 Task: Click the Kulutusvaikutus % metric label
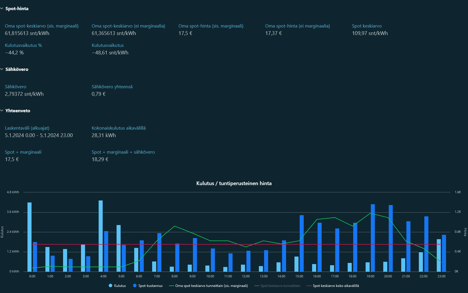point(23,45)
